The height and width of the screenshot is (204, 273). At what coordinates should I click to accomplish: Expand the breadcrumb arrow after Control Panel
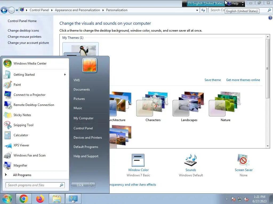[52, 10]
